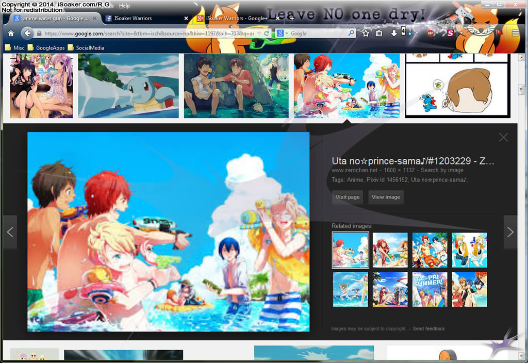The height and width of the screenshot is (363, 528).
Task: Close the anime water gun tab
Action: [x=95, y=18]
